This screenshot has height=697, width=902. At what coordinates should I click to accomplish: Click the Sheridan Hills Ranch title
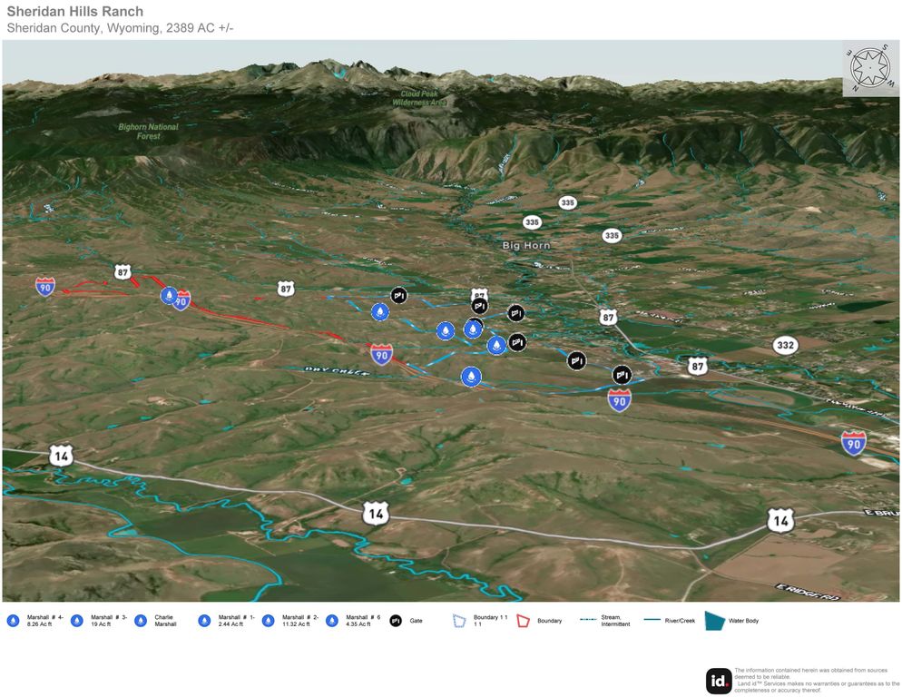coord(74,12)
